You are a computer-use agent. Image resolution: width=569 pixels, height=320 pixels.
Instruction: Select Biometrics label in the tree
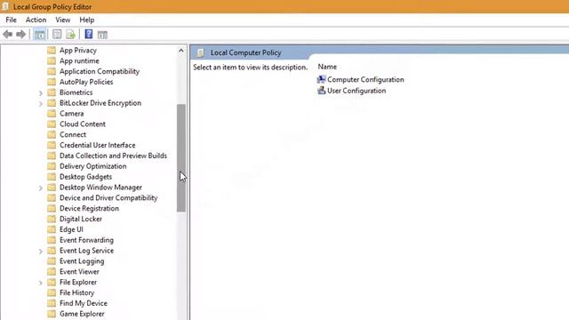76,92
